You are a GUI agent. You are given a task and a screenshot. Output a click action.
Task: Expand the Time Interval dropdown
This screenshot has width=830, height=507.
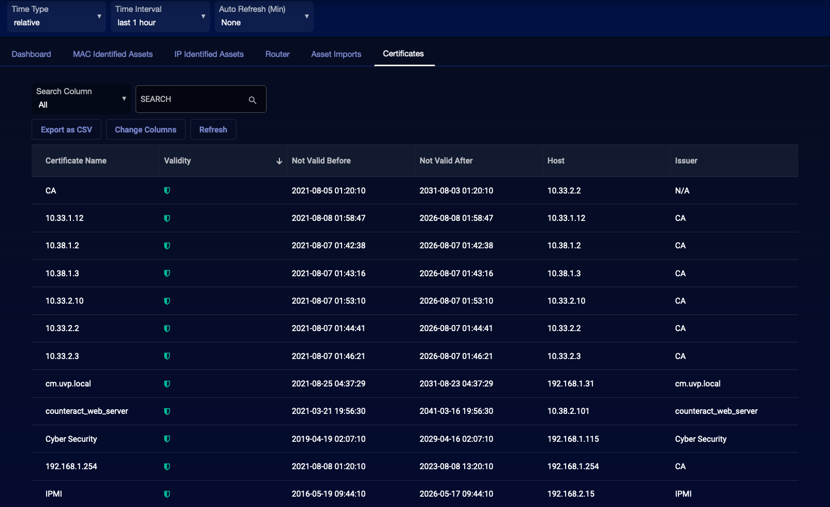tap(160, 17)
